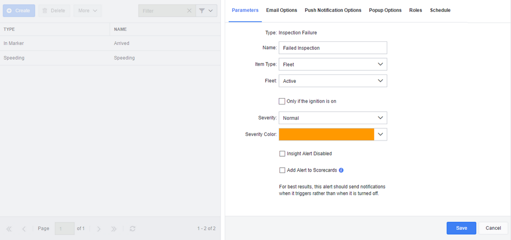Click the Save button
511x240 pixels.
point(461,228)
